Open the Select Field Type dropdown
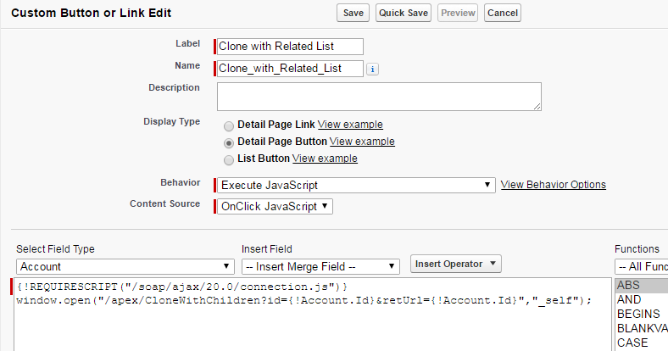 click(125, 266)
